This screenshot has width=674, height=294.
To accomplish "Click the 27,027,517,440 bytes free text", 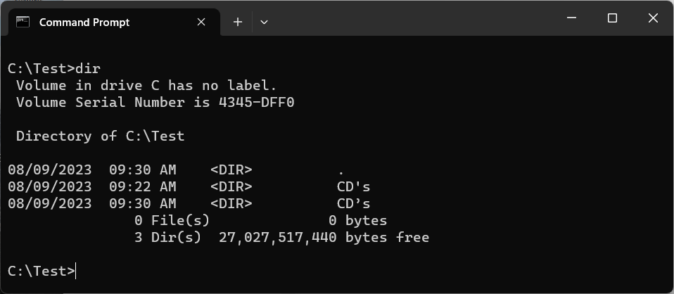I will click(324, 237).
